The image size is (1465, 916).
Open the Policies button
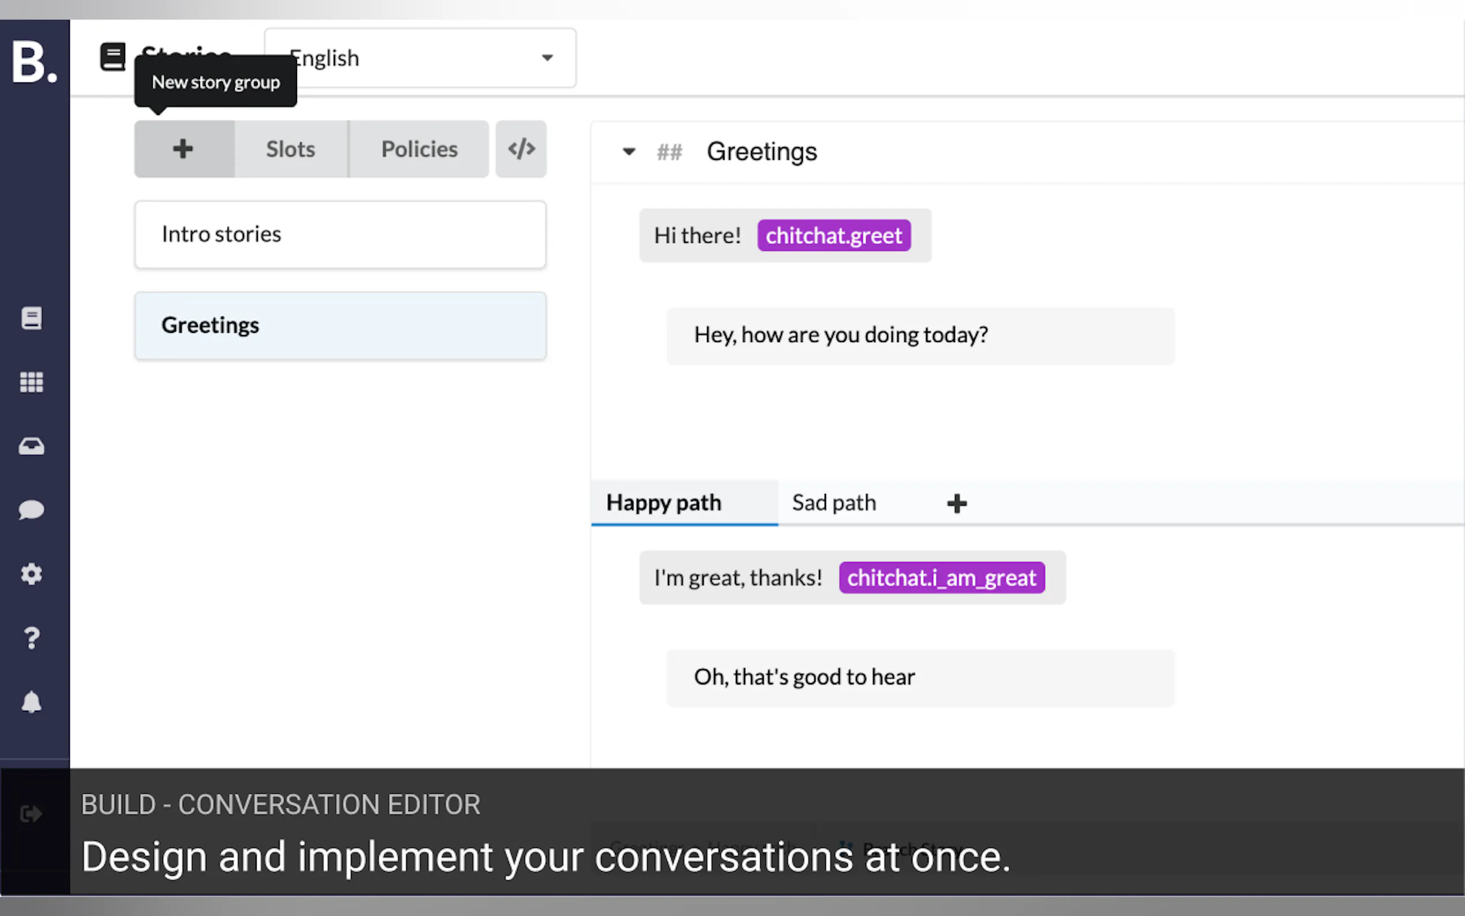[419, 149]
